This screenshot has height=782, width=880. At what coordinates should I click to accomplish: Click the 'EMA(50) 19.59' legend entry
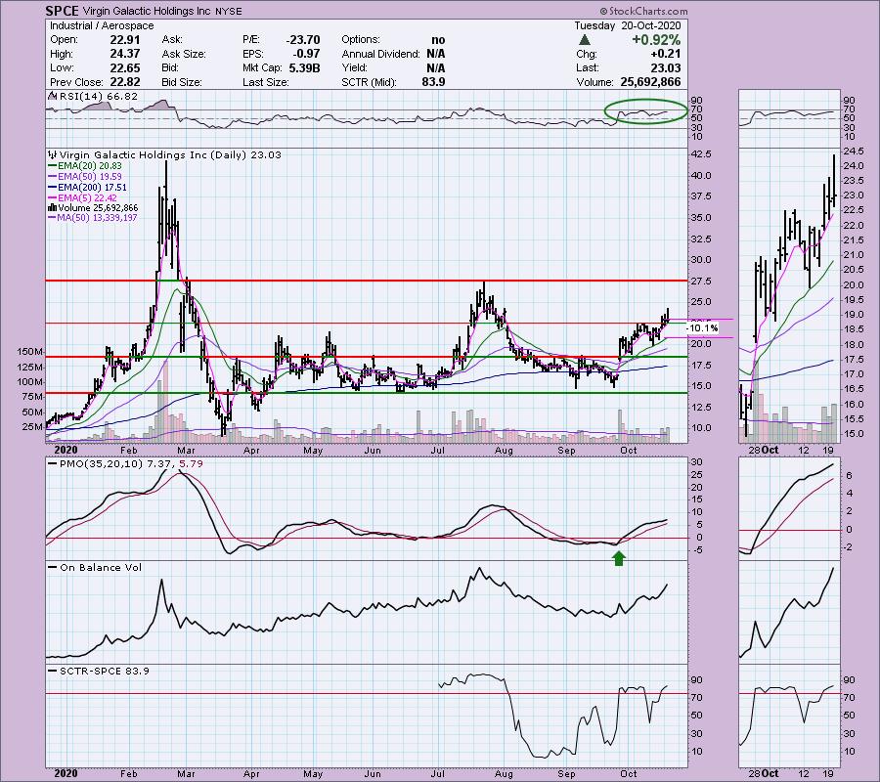(89, 176)
